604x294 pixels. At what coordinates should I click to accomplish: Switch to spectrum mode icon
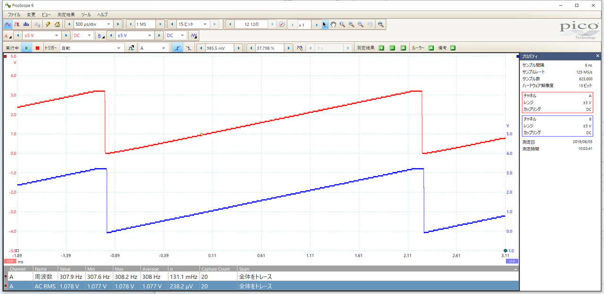(x=26, y=24)
